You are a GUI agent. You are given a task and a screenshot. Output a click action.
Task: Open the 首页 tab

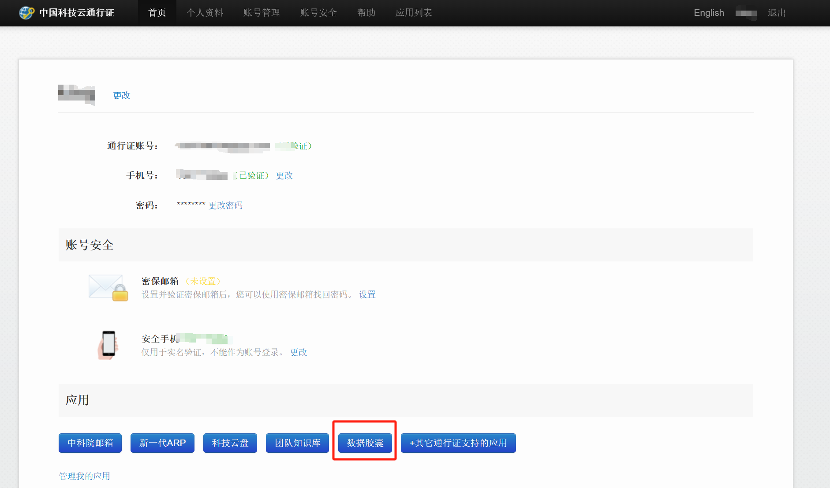tap(157, 13)
